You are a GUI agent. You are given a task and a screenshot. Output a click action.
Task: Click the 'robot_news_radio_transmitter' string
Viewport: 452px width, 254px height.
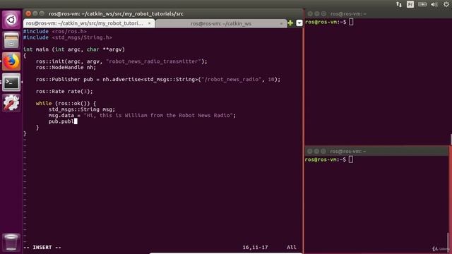[153, 61]
